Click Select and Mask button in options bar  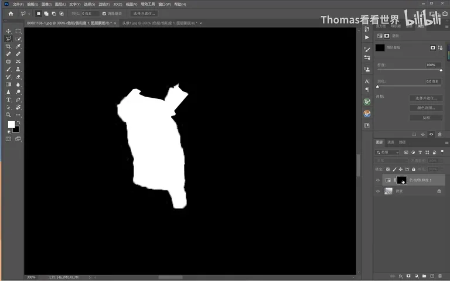pyautogui.click(x=144, y=13)
